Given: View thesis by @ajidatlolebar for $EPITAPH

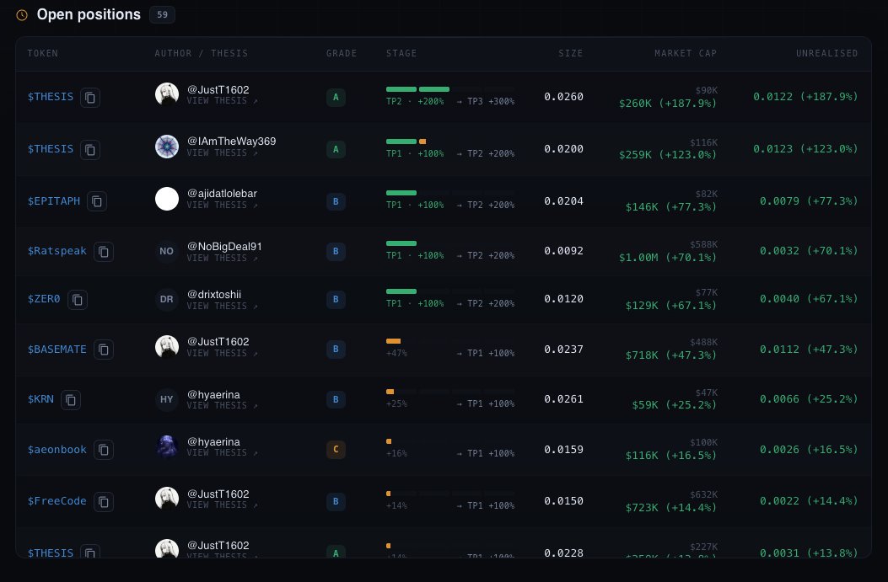Looking at the screenshot, I should (x=223, y=205).
